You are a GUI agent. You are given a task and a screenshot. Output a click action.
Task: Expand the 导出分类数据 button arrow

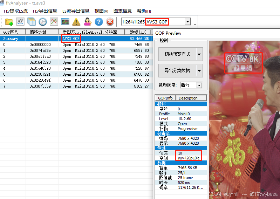(x=199, y=70)
